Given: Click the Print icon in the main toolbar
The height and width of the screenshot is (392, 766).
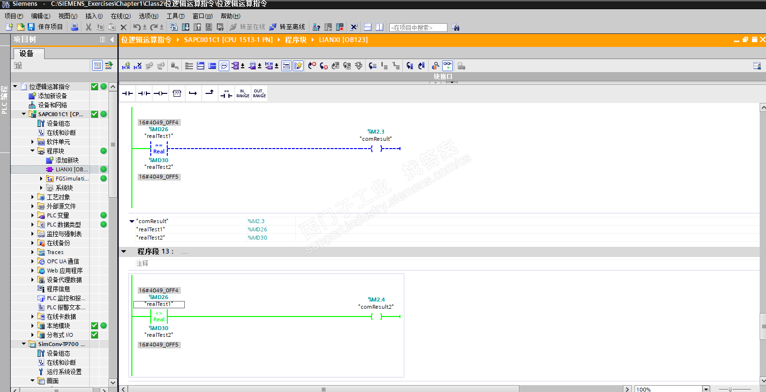Looking at the screenshot, I should coord(74,27).
